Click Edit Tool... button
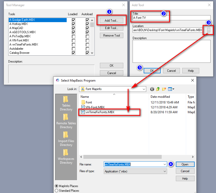 pos(111,28)
